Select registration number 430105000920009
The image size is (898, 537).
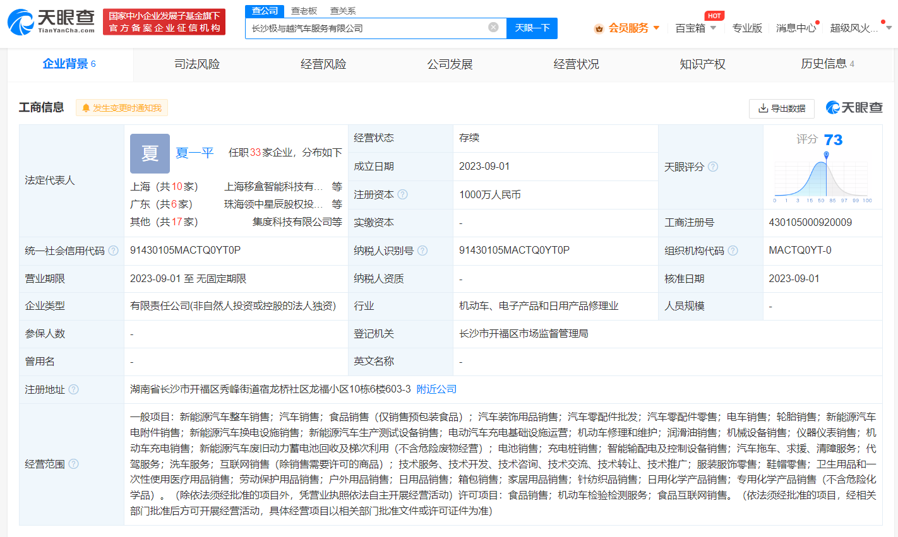(810, 223)
